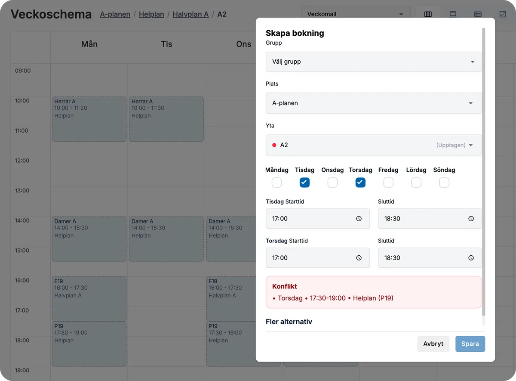Select the single-panel view icon in toolbar
The image size is (516, 381).
coord(453,14)
